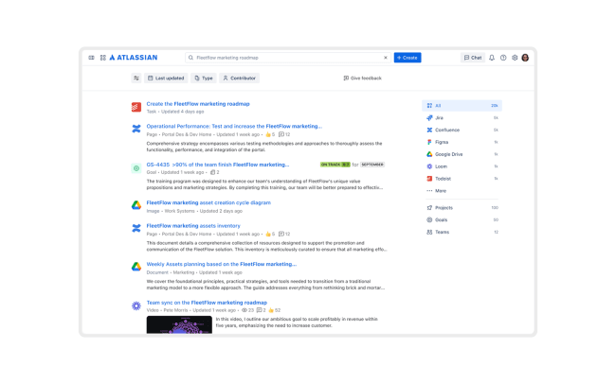Screen dimensions: 616x384
Task: Click the Todoist icon of the roadmap task result
Action: tap(136, 107)
